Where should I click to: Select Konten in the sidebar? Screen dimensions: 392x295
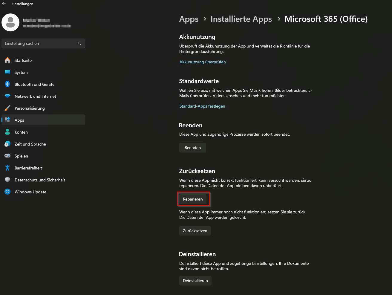point(43,132)
